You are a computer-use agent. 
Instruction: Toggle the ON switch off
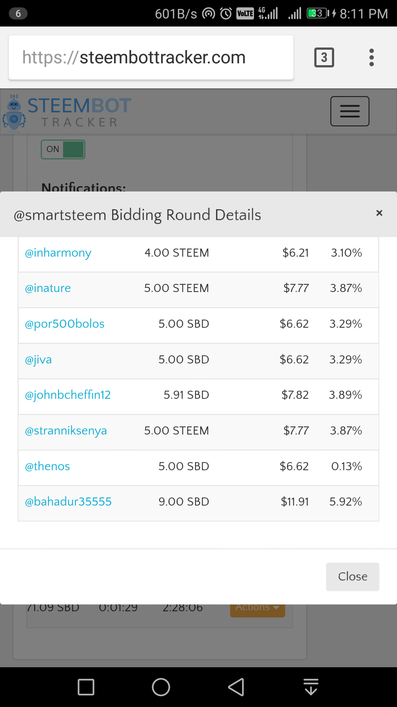tap(63, 150)
